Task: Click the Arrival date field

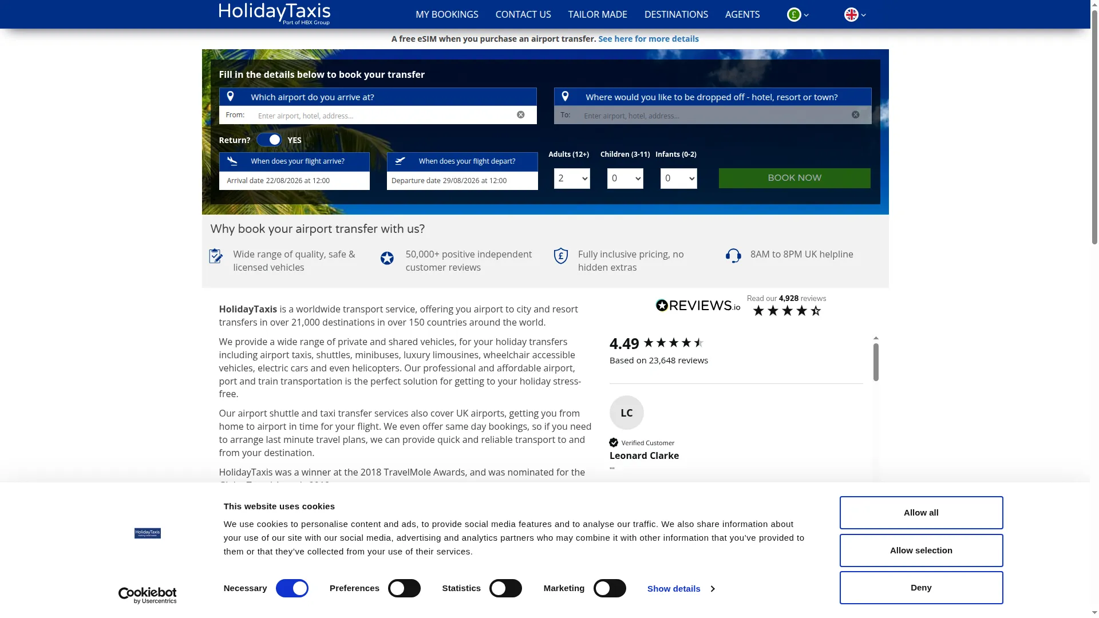Action: (x=294, y=181)
